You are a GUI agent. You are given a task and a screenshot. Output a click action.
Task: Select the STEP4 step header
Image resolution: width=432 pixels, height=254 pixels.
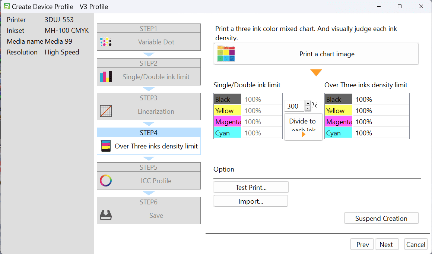[149, 132]
